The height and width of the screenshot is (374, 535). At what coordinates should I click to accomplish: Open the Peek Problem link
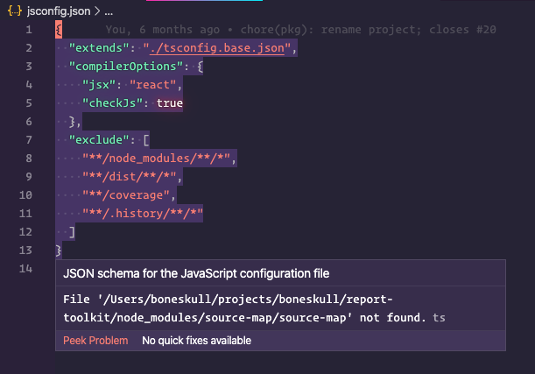pyautogui.click(x=95, y=341)
